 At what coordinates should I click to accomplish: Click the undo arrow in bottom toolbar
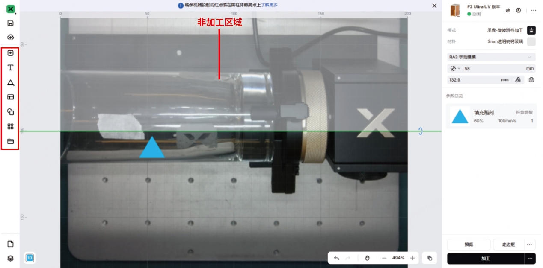(x=337, y=258)
